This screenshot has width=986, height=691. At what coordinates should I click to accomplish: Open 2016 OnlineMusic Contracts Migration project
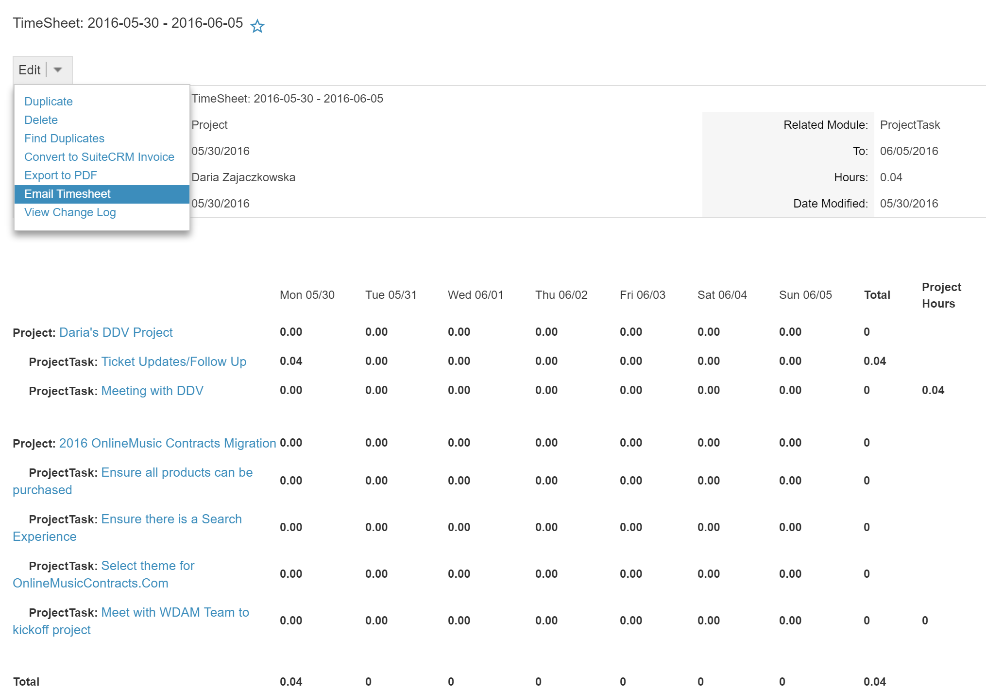coord(168,443)
